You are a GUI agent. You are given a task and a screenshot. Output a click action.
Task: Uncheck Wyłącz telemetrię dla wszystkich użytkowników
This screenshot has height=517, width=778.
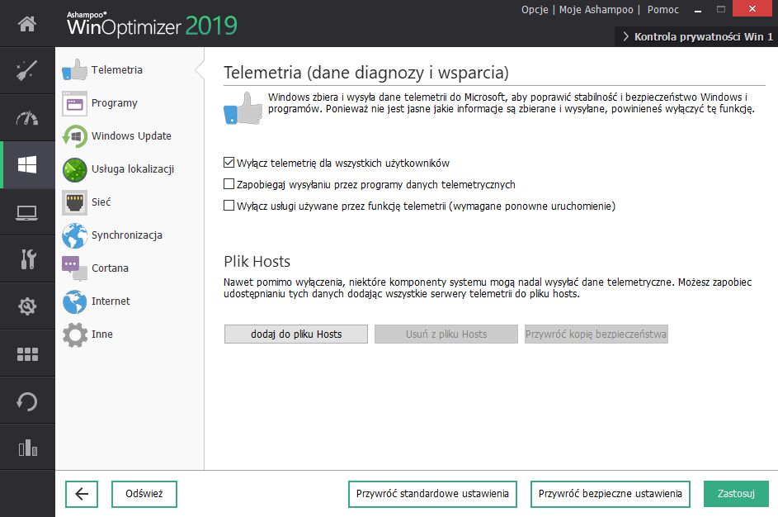(x=229, y=163)
